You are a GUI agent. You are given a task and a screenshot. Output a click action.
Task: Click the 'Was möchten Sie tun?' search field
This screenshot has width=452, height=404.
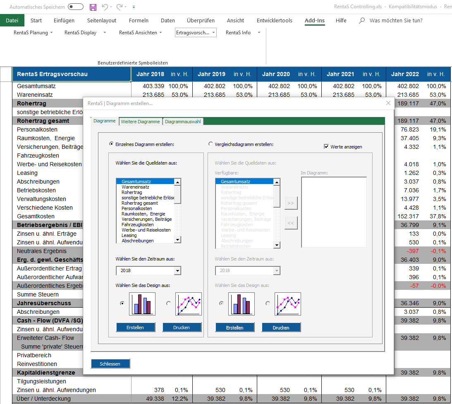pos(396,20)
